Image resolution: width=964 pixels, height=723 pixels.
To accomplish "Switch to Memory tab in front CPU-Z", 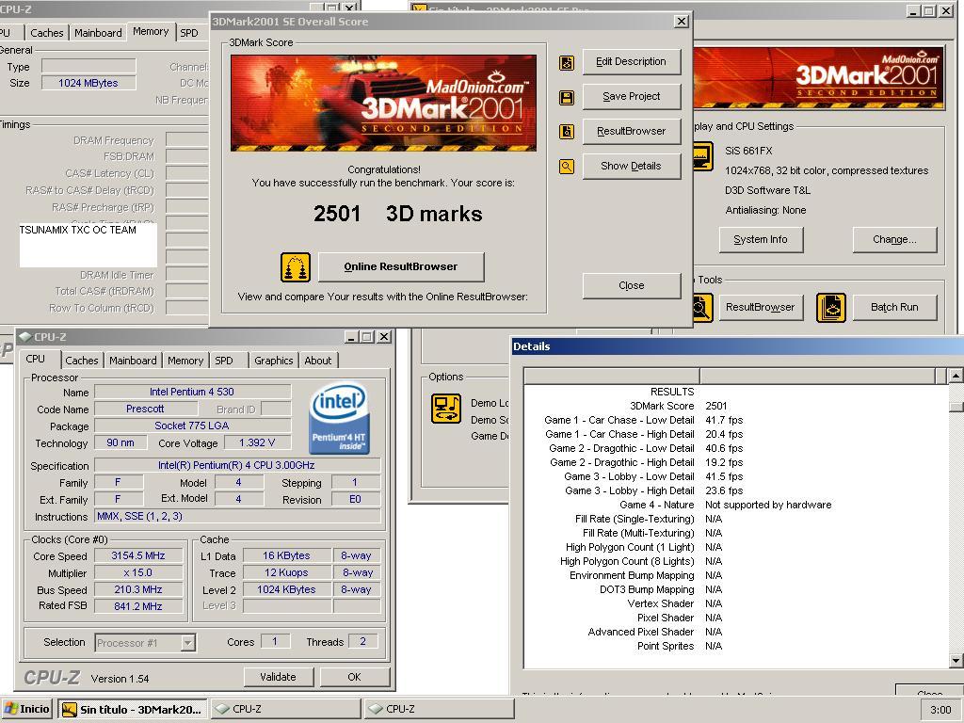I will (185, 361).
